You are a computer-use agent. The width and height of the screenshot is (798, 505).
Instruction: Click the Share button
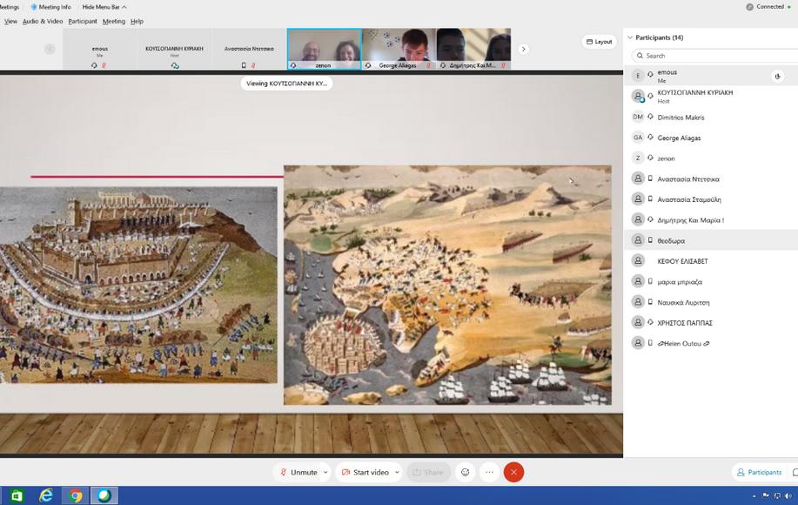click(428, 473)
